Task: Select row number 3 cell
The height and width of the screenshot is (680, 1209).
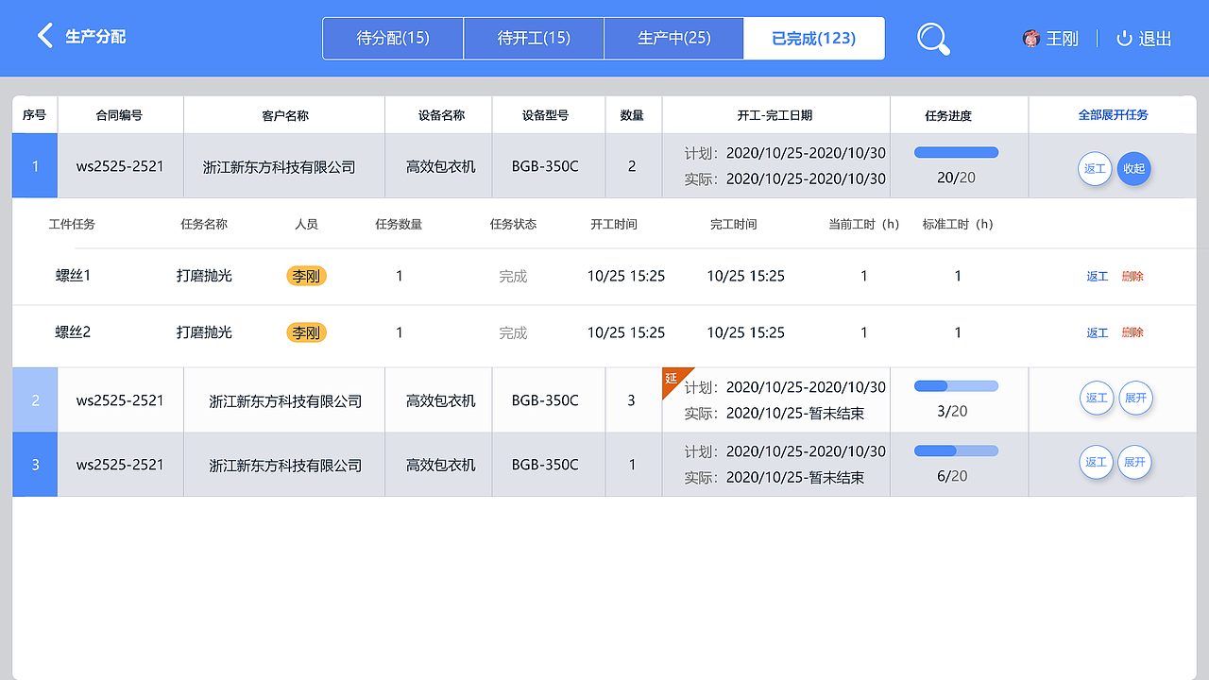Action: coord(35,465)
